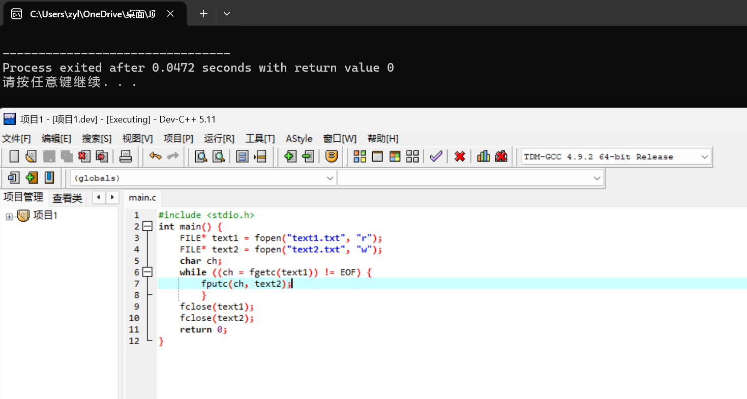Select the 项目1 project tree item
The height and width of the screenshot is (399, 747).
(x=45, y=216)
